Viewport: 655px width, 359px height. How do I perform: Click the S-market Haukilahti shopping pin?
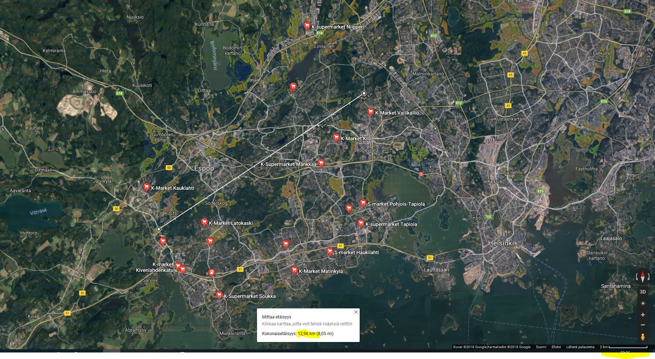(329, 251)
